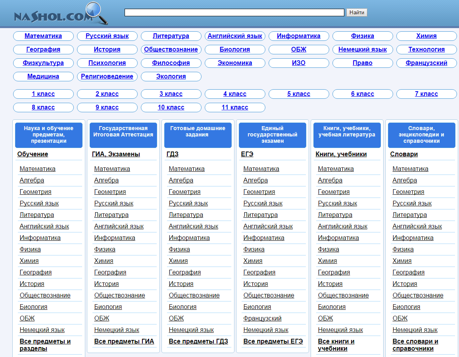The height and width of the screenshot is (357, 459).
Task: Select the Религиоведение subject pill
Action: click(107, 77)
